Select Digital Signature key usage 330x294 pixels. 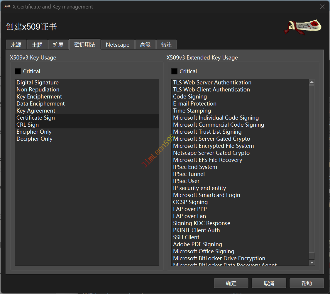[x=38, y=83]
